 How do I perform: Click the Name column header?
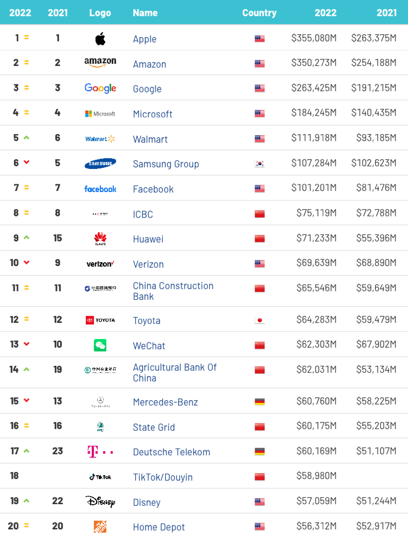tap(145, 13)
